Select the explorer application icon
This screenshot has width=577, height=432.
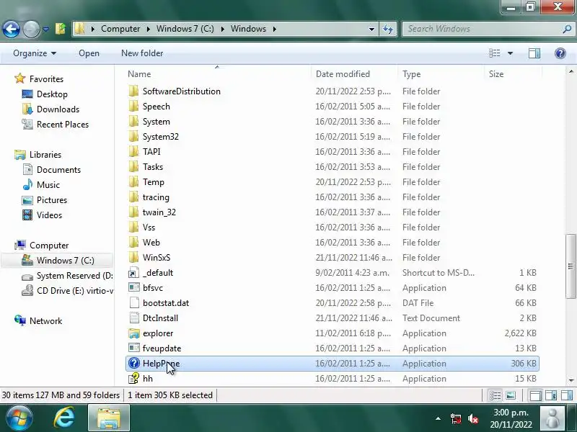[133, 333]
